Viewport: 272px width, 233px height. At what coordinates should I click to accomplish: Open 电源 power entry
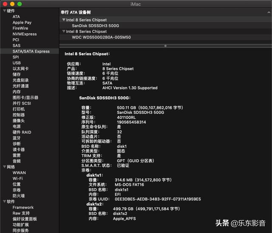tap(17, 126)
